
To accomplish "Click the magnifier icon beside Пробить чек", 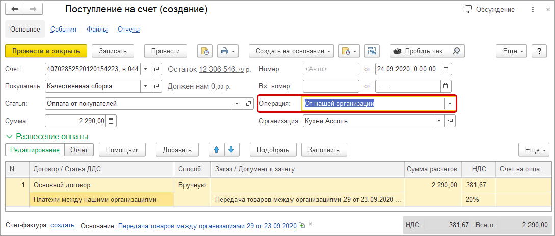I will (x=457, y=51).
